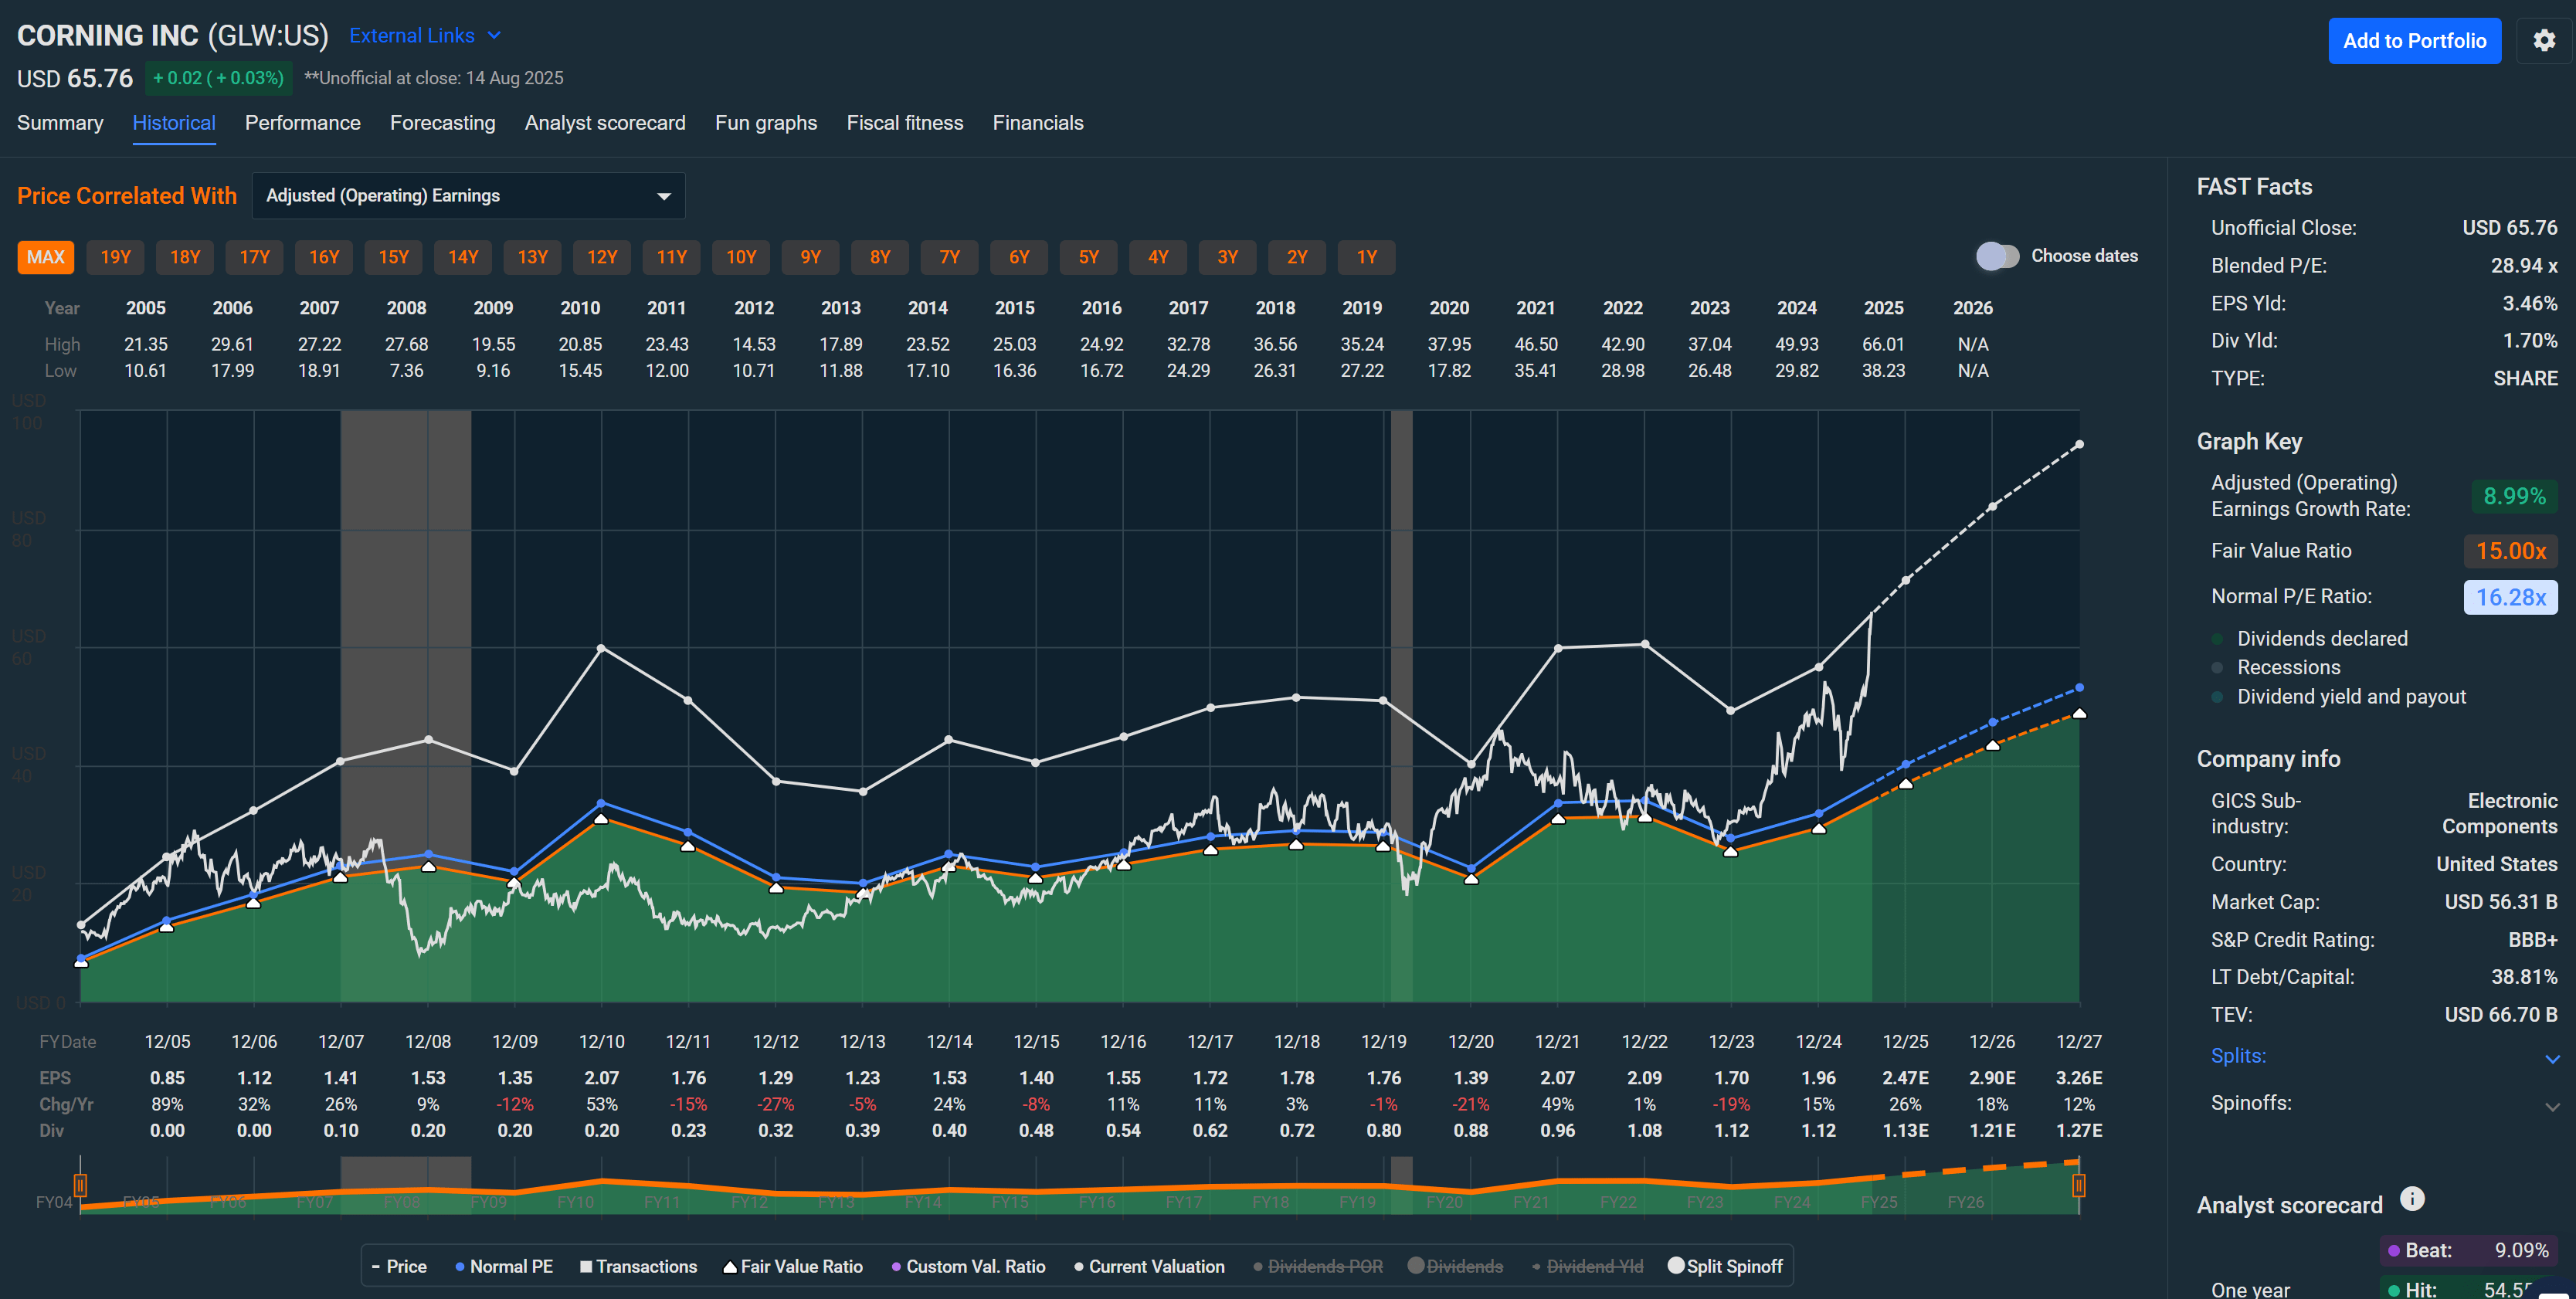Click the 8.99% earnings growth rate swatch

coord(2514,497)
